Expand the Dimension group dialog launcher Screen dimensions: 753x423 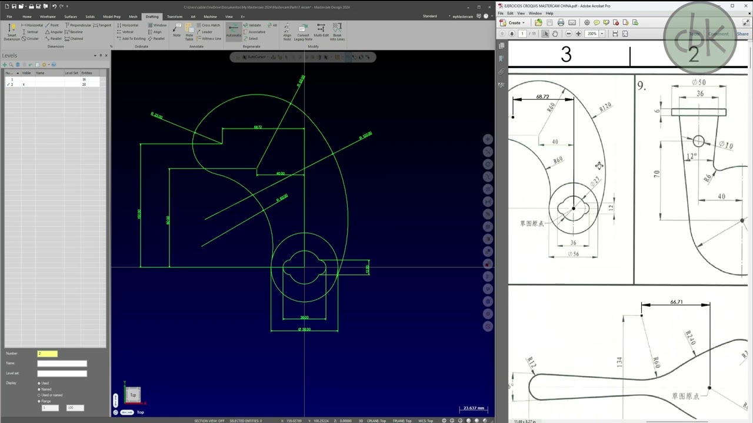tap(111, 46)
